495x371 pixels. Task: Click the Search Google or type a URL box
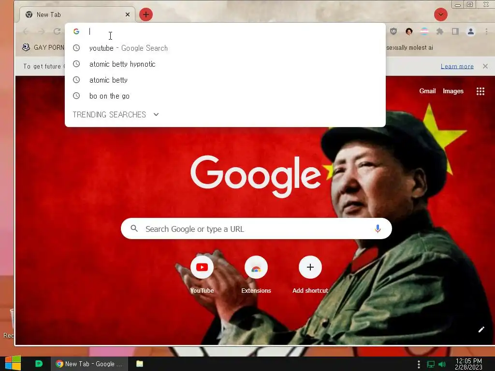pos(256,228)
